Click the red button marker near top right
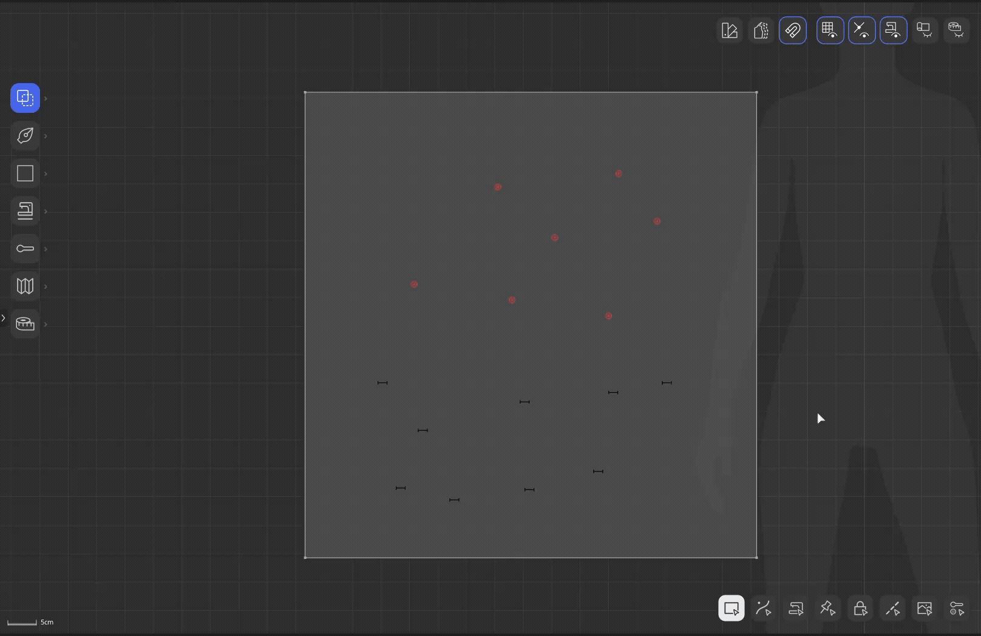 pos(619,174)
